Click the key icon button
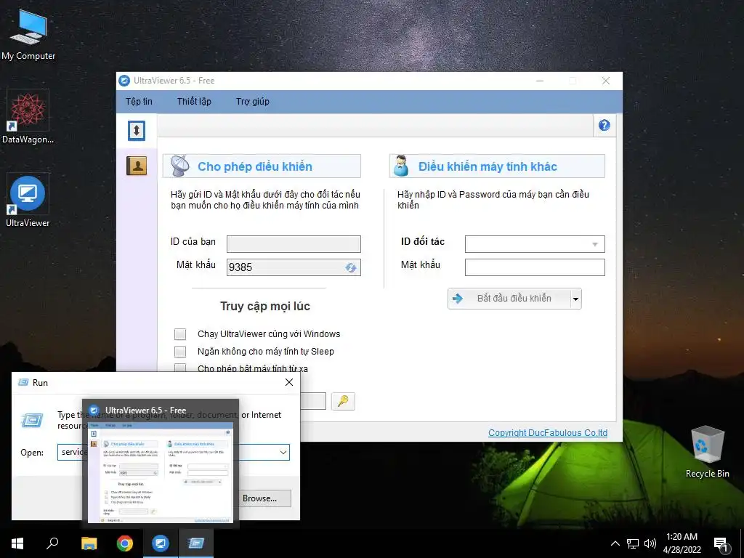This screenshot has height=558, width=744. 343,401
